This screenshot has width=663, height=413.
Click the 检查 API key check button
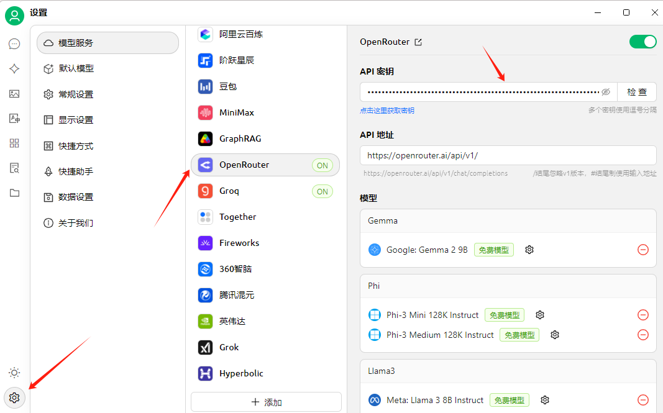pos(637,92)
